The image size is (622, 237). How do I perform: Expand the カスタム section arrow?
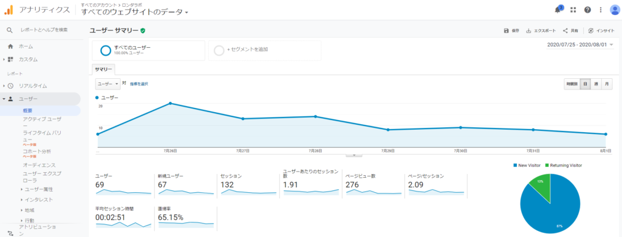[x=4, y=60]
